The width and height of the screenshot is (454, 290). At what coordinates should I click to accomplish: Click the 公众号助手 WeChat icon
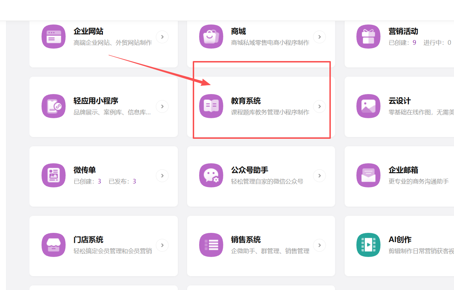(x=211, y=175)
